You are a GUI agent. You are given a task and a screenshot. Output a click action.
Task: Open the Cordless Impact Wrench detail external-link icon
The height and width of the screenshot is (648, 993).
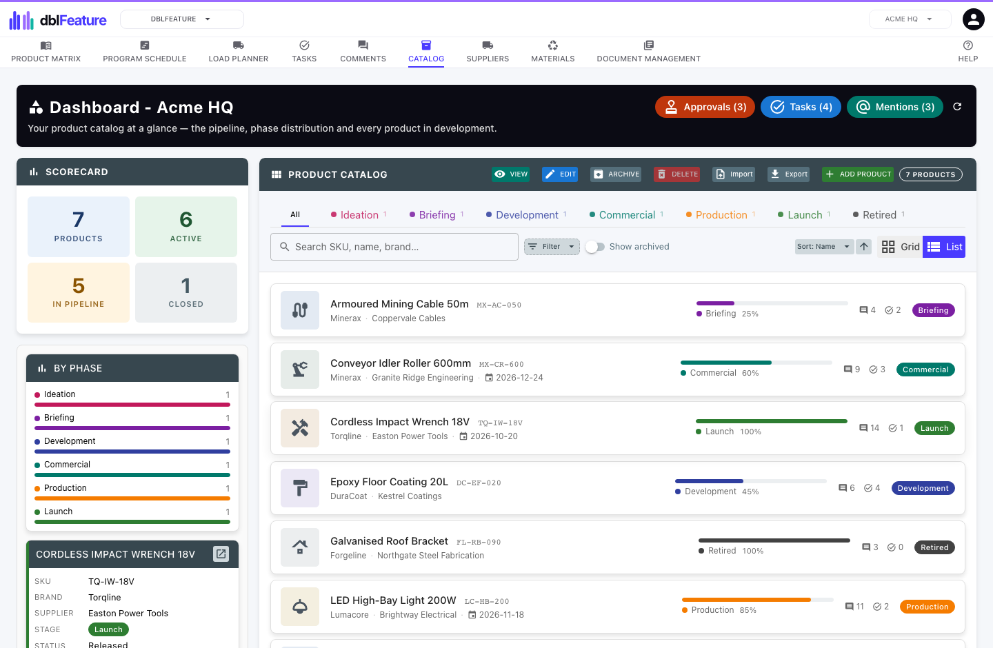[x=221, y=554]
